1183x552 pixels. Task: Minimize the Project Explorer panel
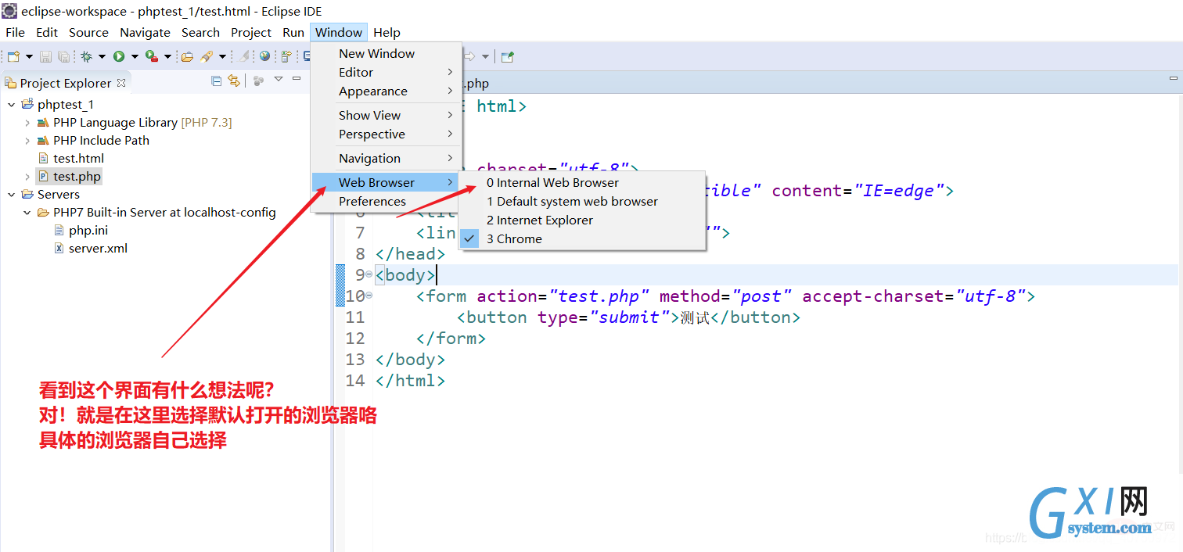[297, 79]
